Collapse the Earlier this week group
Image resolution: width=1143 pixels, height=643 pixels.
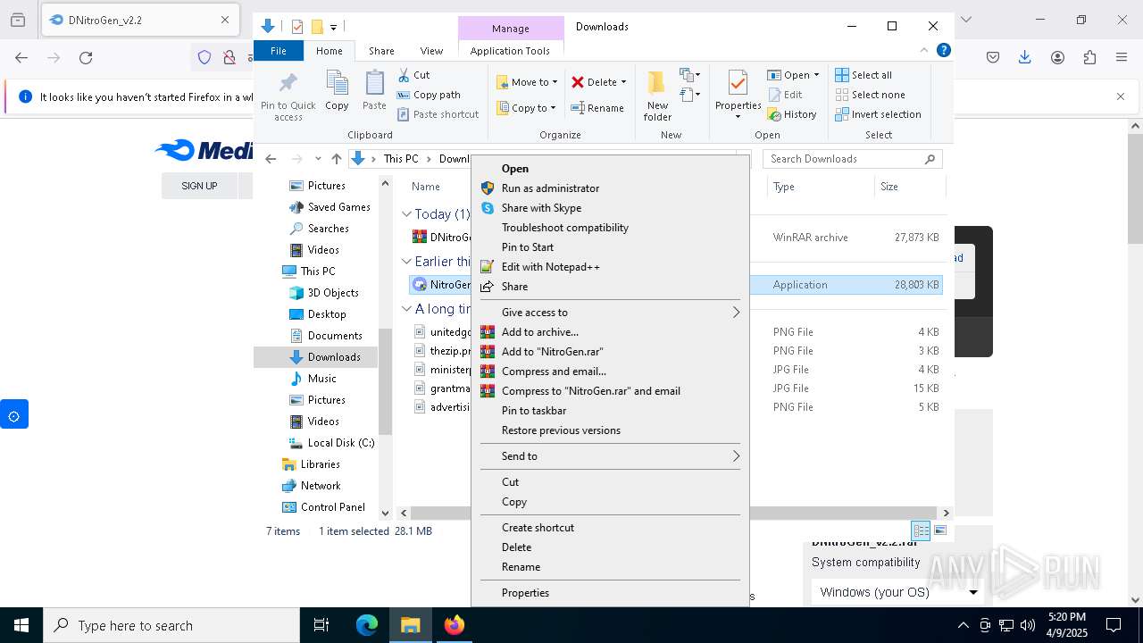[406, 262]
